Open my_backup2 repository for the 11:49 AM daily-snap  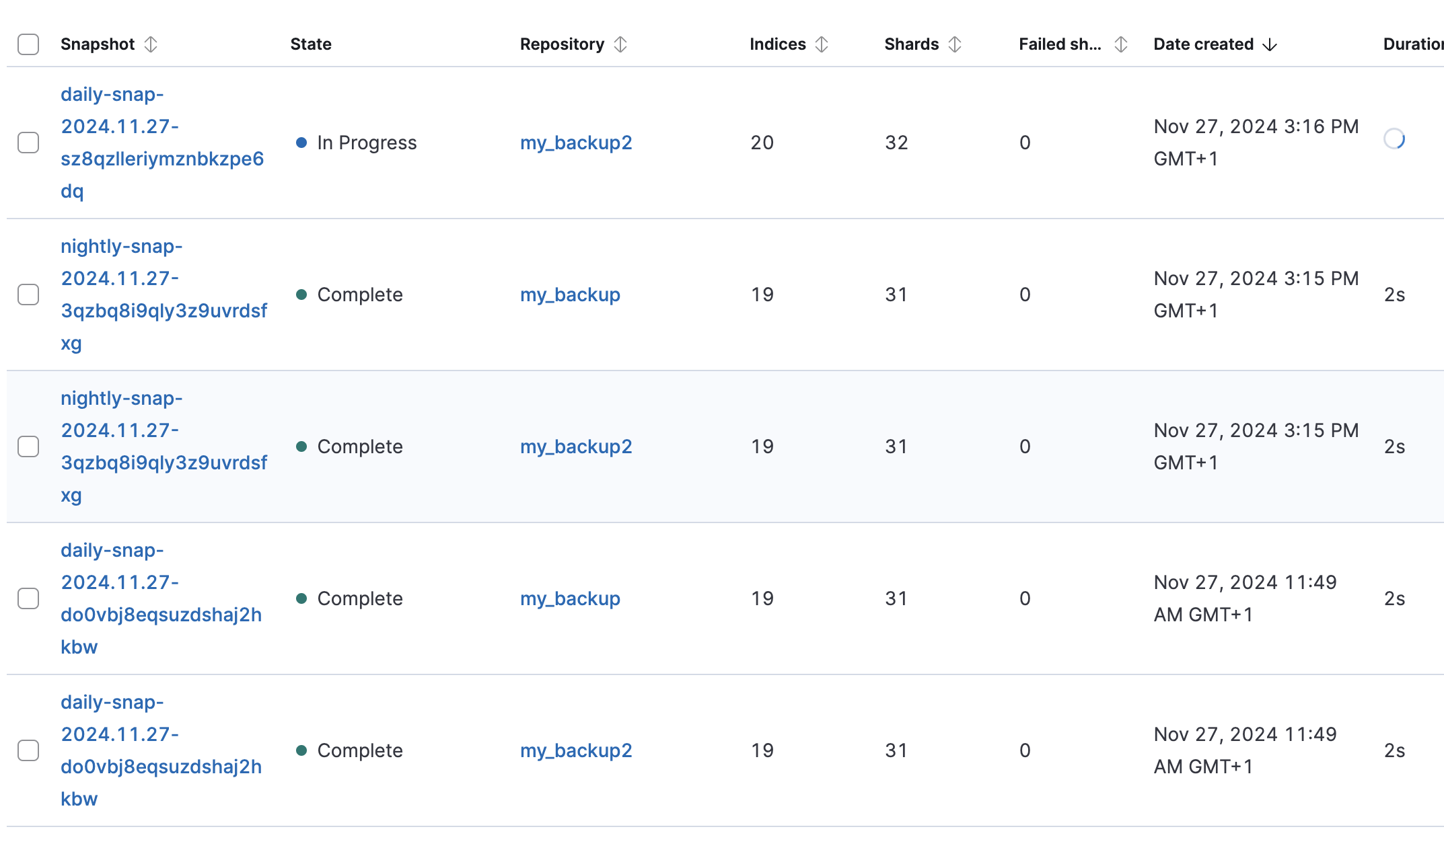pos(576,750)
